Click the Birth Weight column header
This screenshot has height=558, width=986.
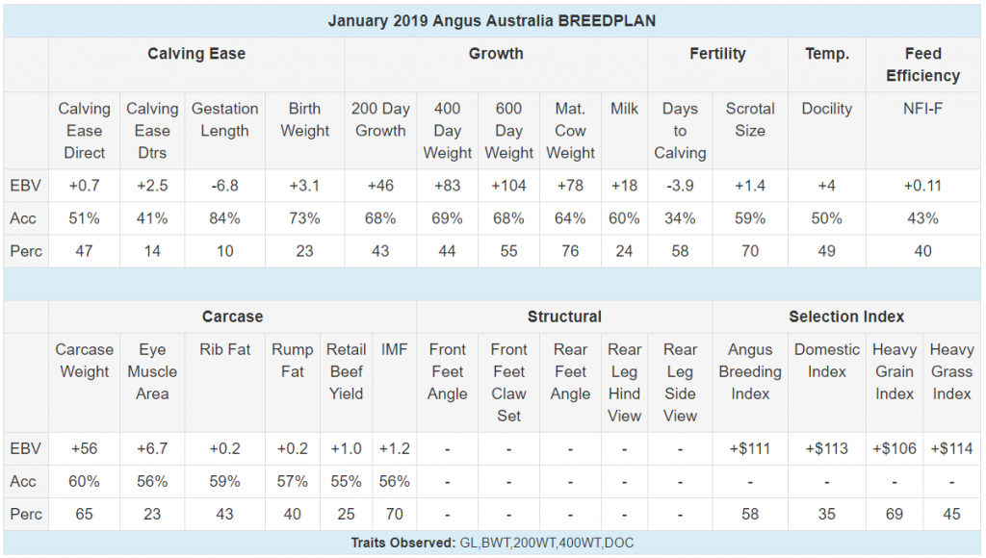click(x=304, y=119)
